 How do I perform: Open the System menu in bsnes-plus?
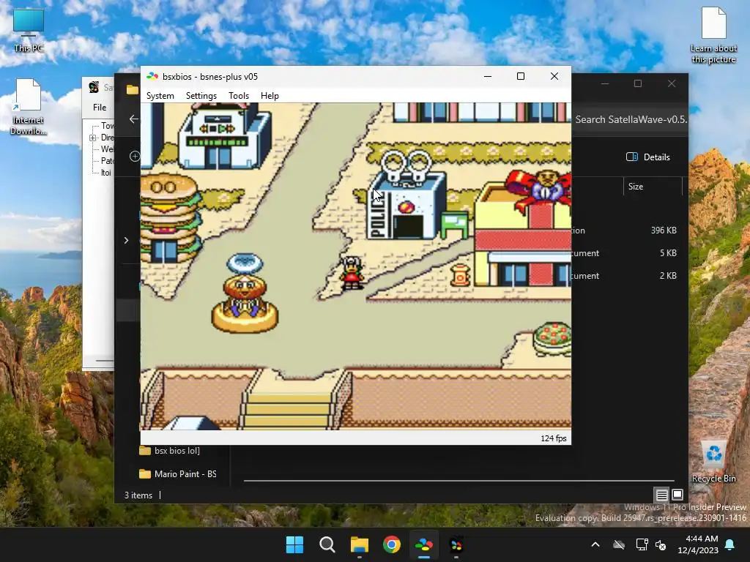(160, 96)
